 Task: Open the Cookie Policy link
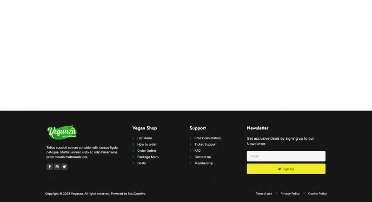tap(318, 194)
